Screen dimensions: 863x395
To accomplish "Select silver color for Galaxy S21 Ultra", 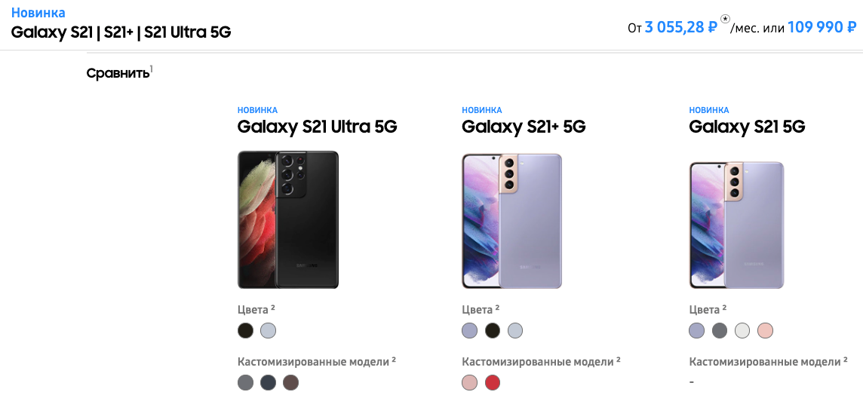I will tap(269, 330).
